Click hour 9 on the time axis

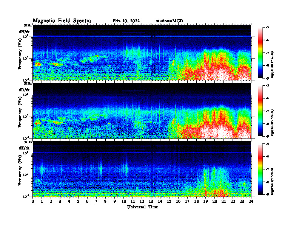pos(115,201)
